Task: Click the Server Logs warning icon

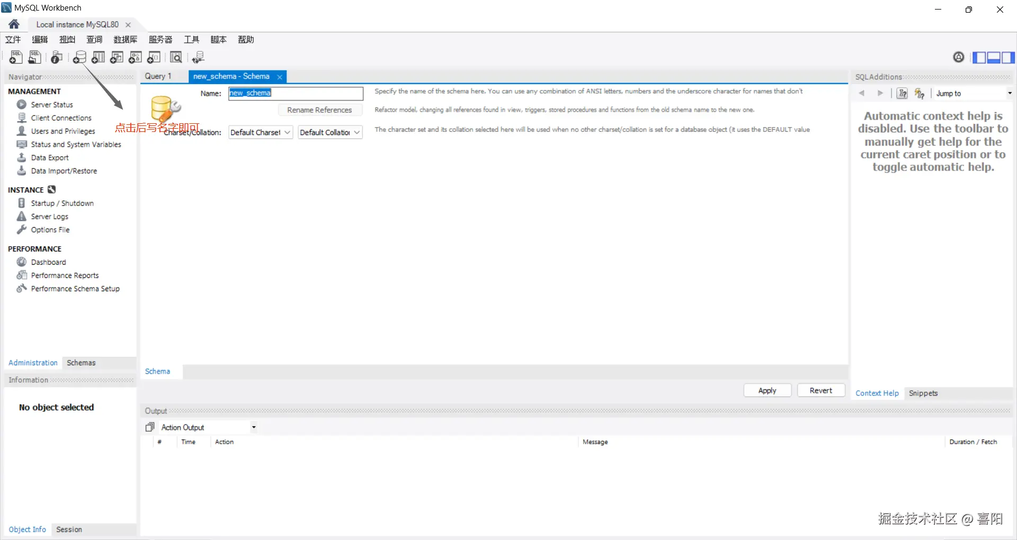Action: (x=22, y=216)
